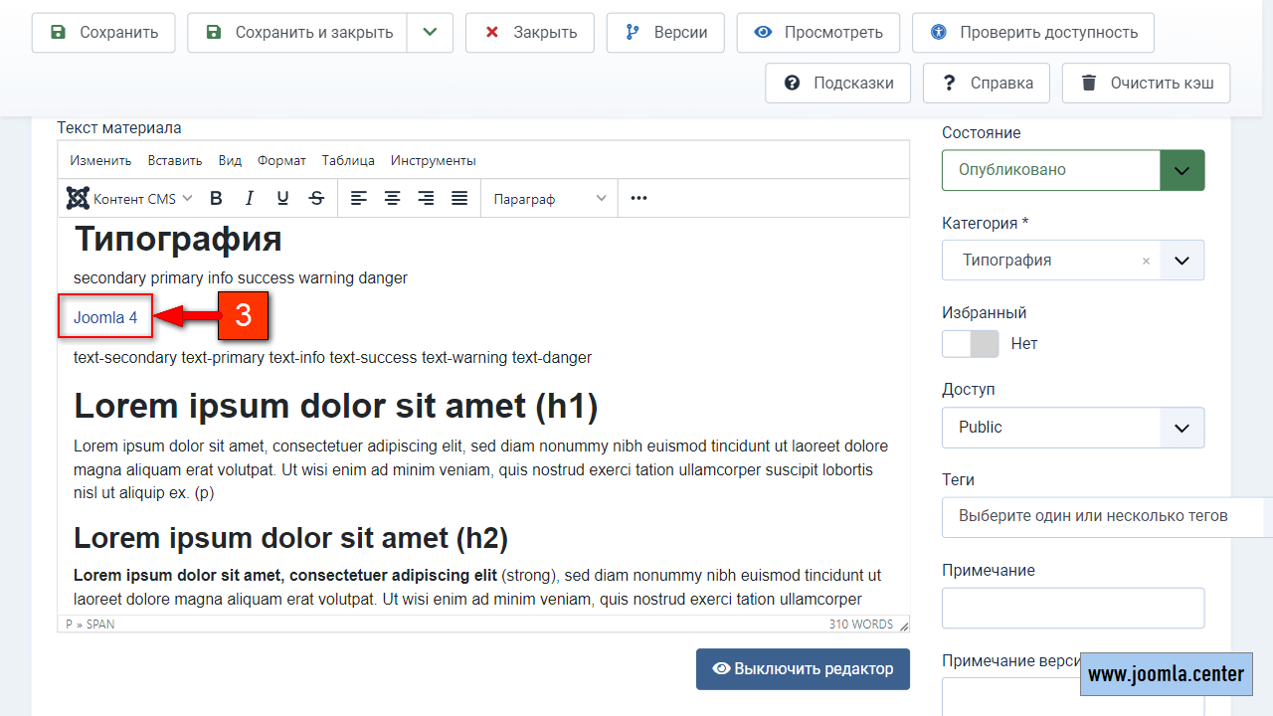Click the Bold formatting icon
The height and width of the screenshot is (716, 1273).
click(216, 199)
